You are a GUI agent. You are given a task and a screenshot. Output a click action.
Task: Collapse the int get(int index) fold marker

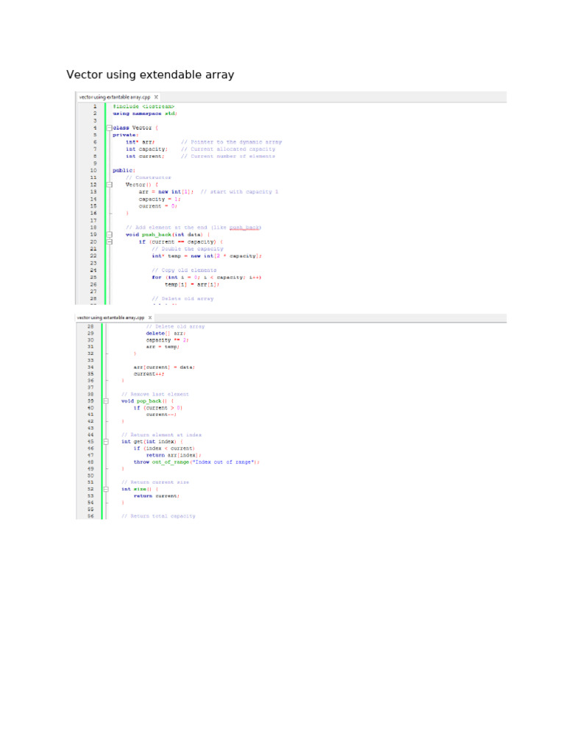pos(106,442)
